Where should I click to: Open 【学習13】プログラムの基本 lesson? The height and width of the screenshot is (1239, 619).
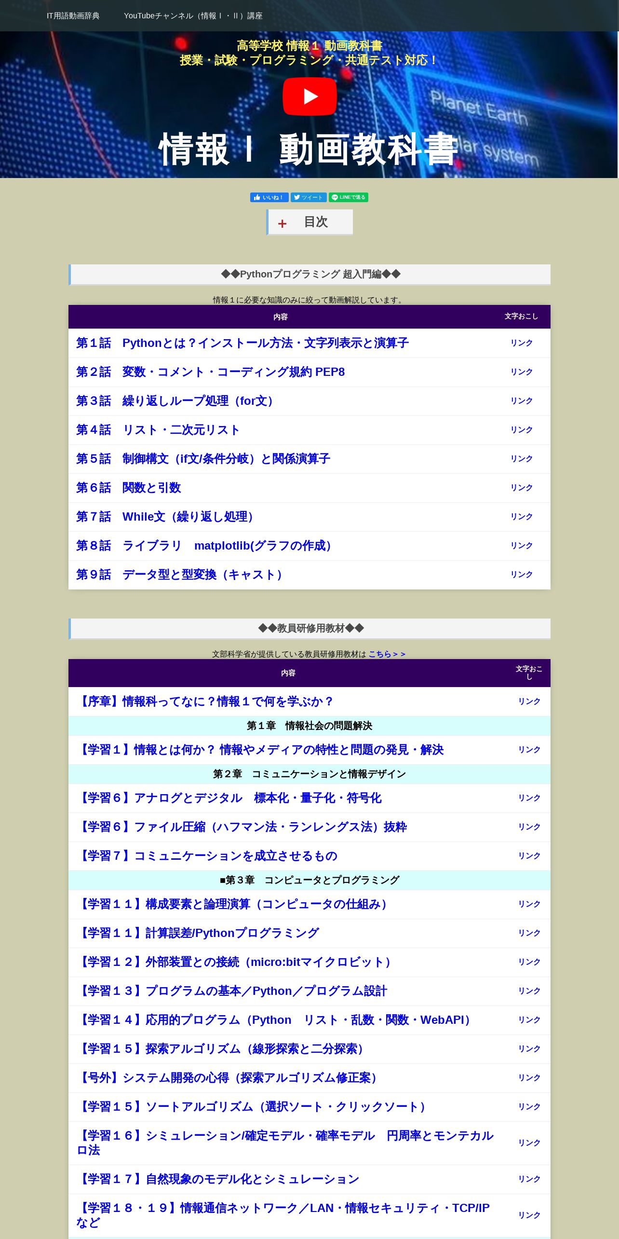point(232,991)
